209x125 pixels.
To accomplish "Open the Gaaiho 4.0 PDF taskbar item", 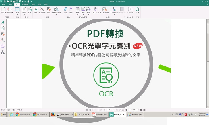I will 100,114.
